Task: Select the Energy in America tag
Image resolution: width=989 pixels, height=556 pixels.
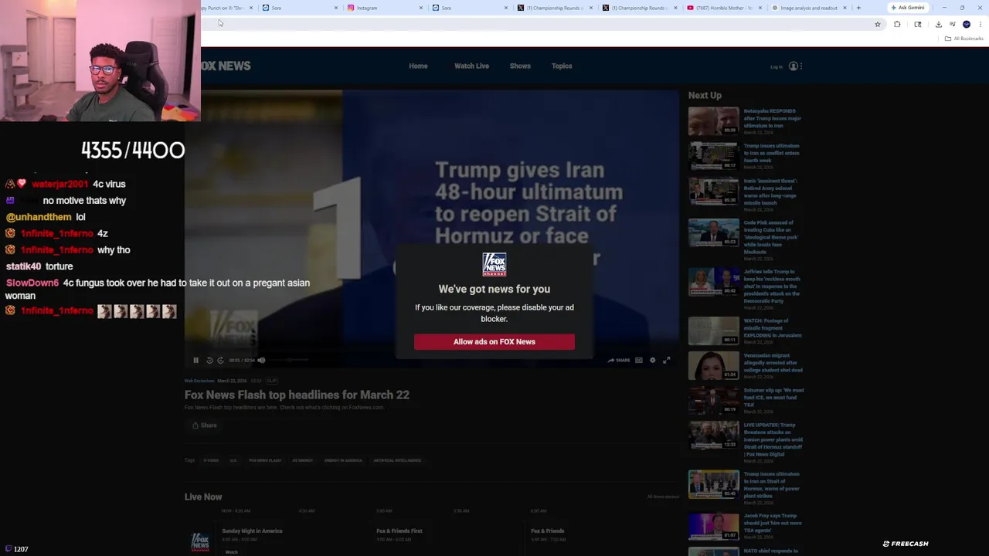Action: 343,460
